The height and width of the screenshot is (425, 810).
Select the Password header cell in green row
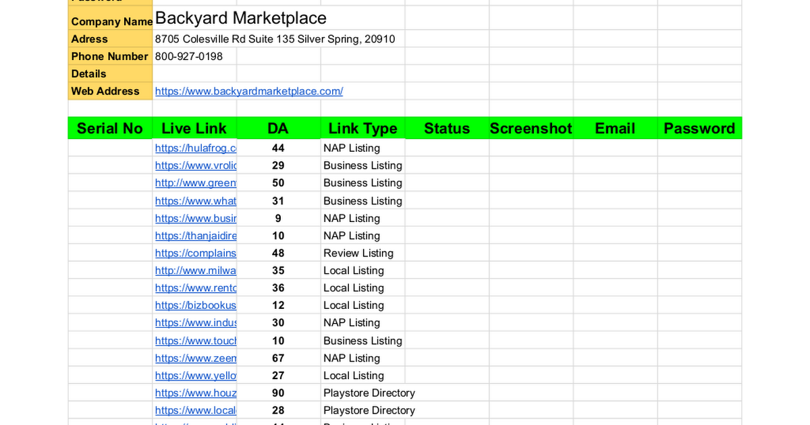click(x=699, y=128)
